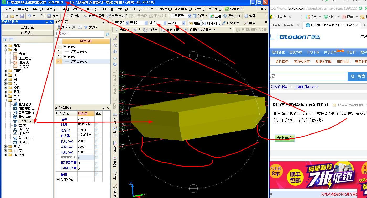Click the Open folder toolbar icon

[12, 16]
